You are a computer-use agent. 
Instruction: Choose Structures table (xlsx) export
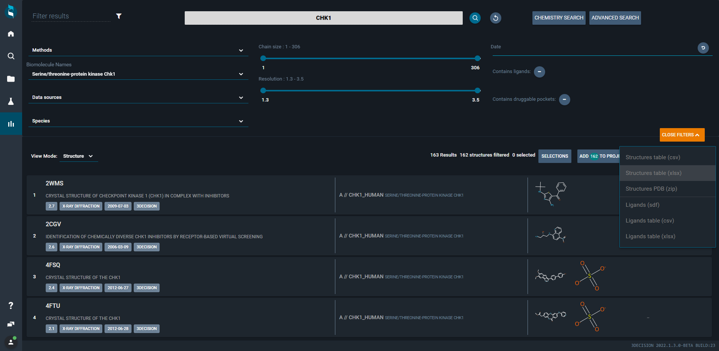point(668,173)
